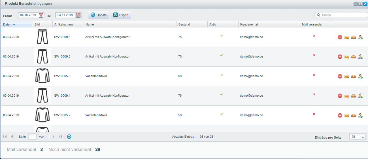The width and height of the screenshot is (368, 159).
Task: Sort by Aktiv column header
Action: 223,24
